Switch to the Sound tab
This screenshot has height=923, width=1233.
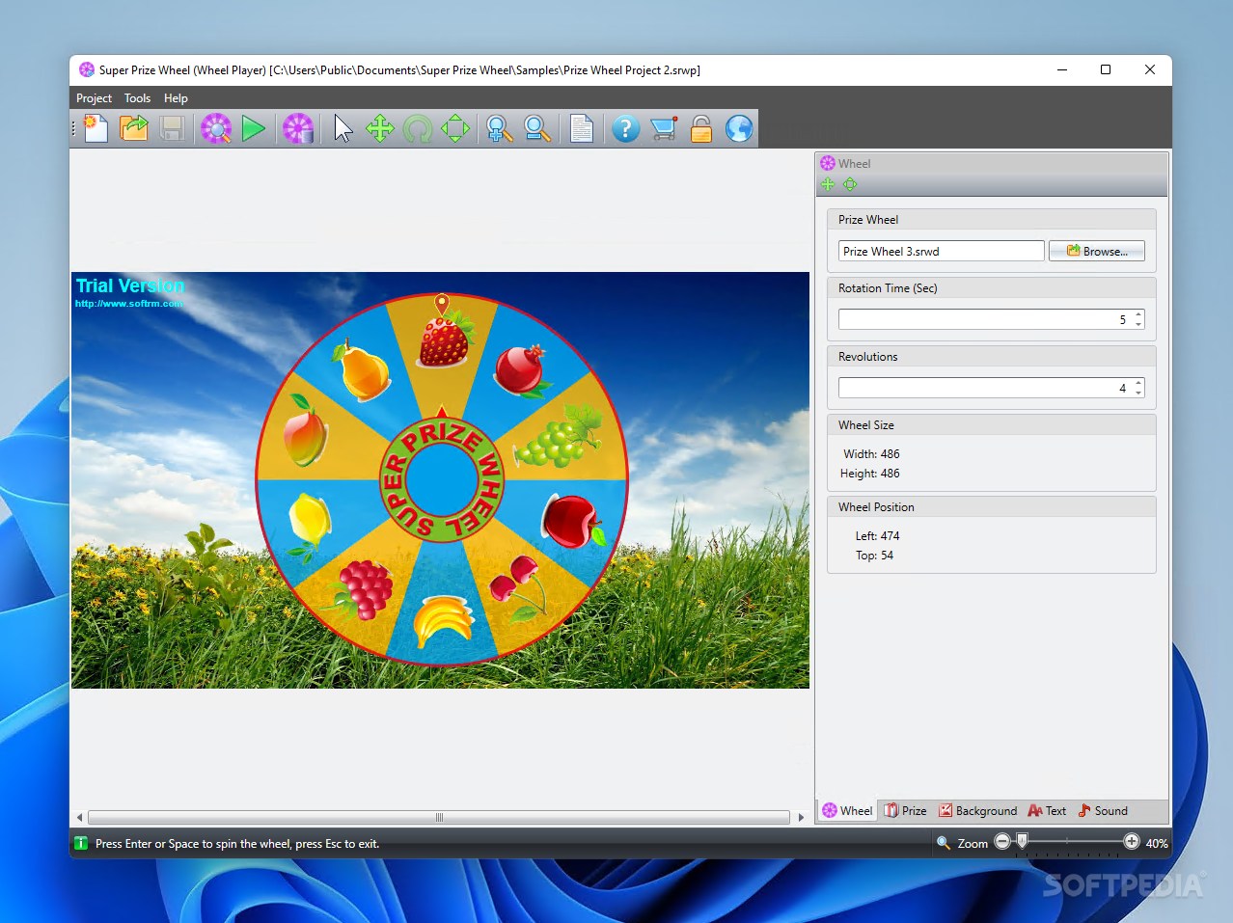pyautogui.click(x=1103, y=811)
